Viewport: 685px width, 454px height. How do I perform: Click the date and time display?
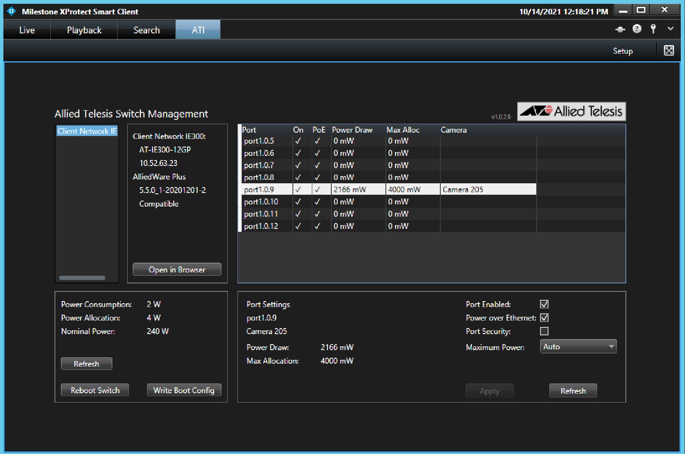563,11
